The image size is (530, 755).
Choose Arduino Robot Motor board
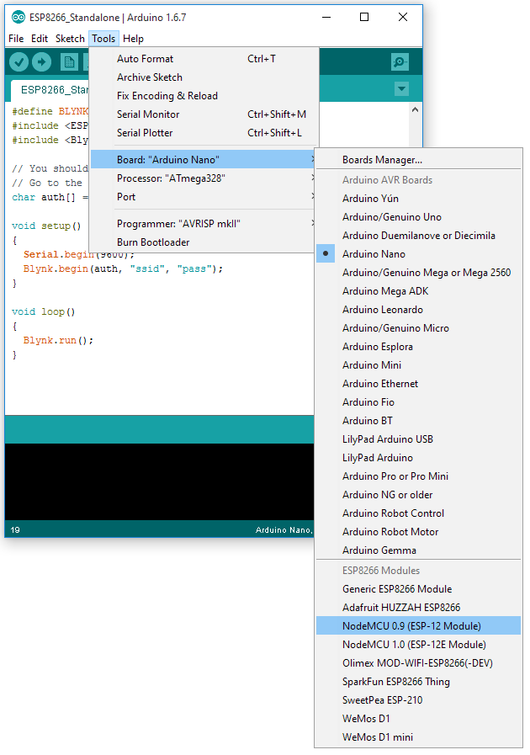418,532
